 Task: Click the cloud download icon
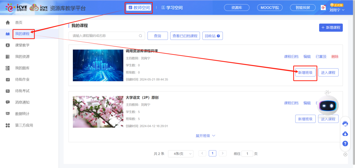pos(345,134)
